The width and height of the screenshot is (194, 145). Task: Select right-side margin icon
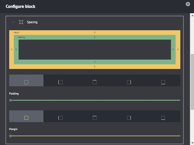[129, 118]
